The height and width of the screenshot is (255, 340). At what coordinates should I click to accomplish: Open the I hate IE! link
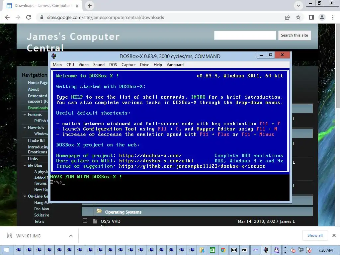click(36, 140)
